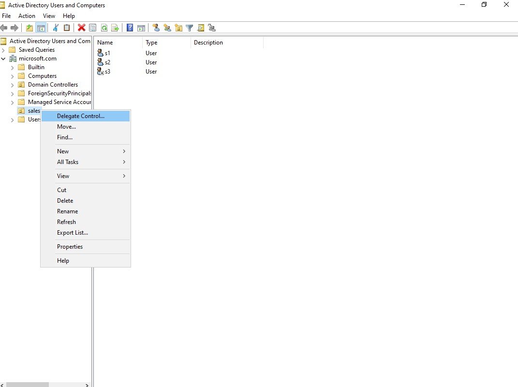This screenshot has width=518, height=387.
Task: Sort by the Description column header
Action: [x=227, y=42]
